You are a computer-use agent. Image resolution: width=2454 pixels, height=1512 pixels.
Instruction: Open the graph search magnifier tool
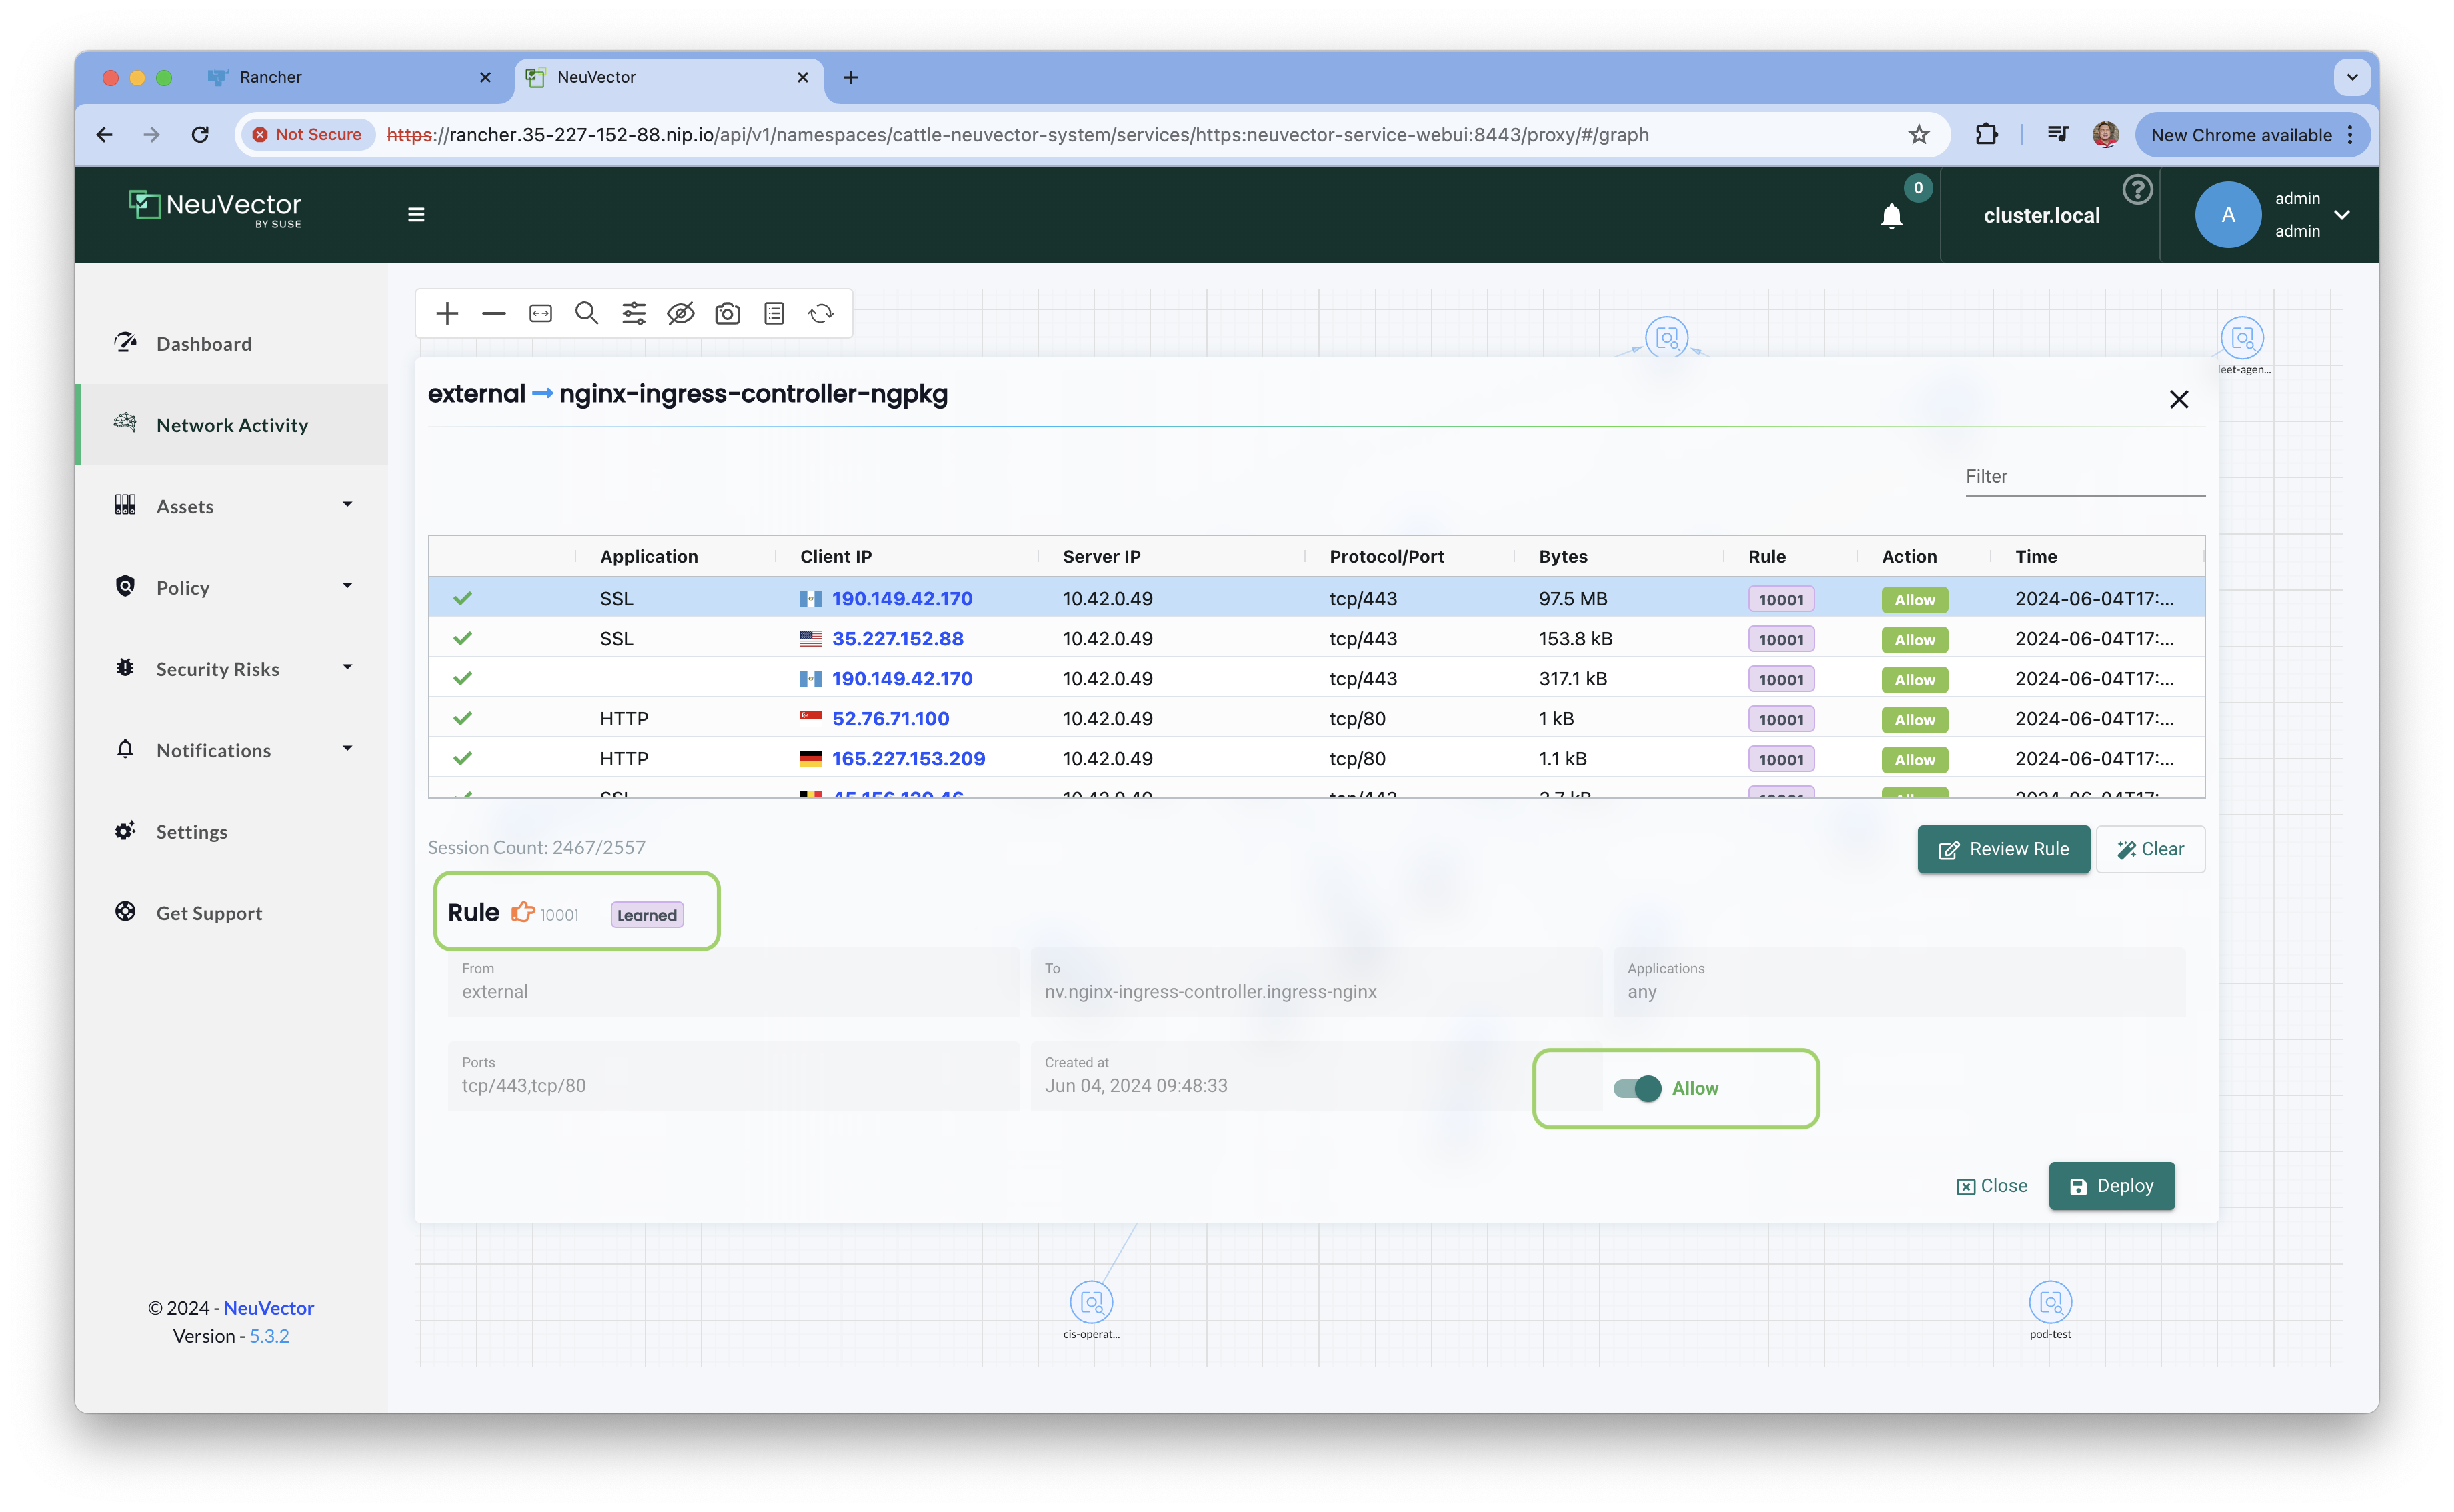click(587, 314)
